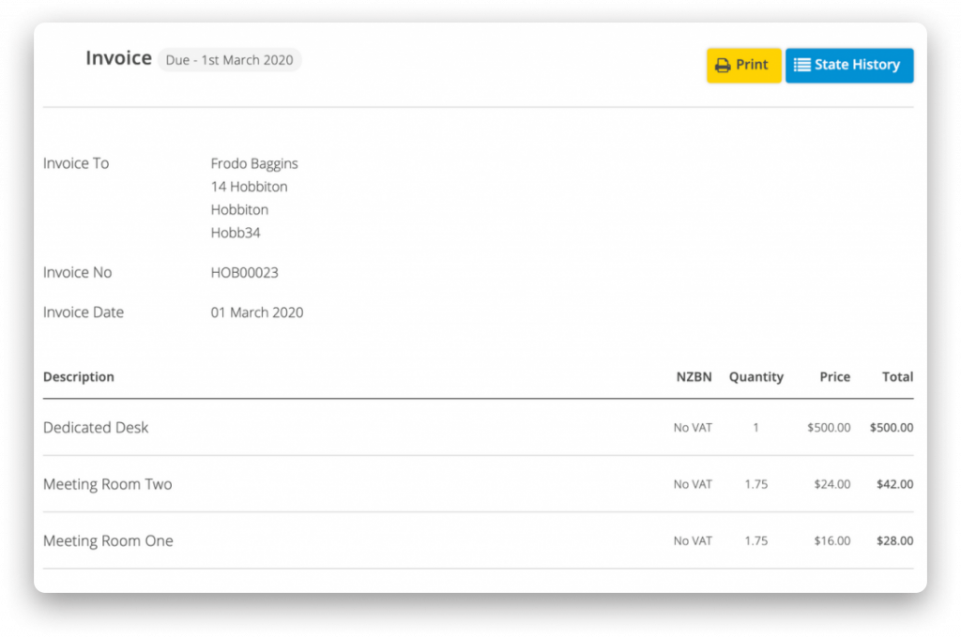Click address line '14 Hobbiton'
This screenshot has width=961, height=638.
pos(249,187)
